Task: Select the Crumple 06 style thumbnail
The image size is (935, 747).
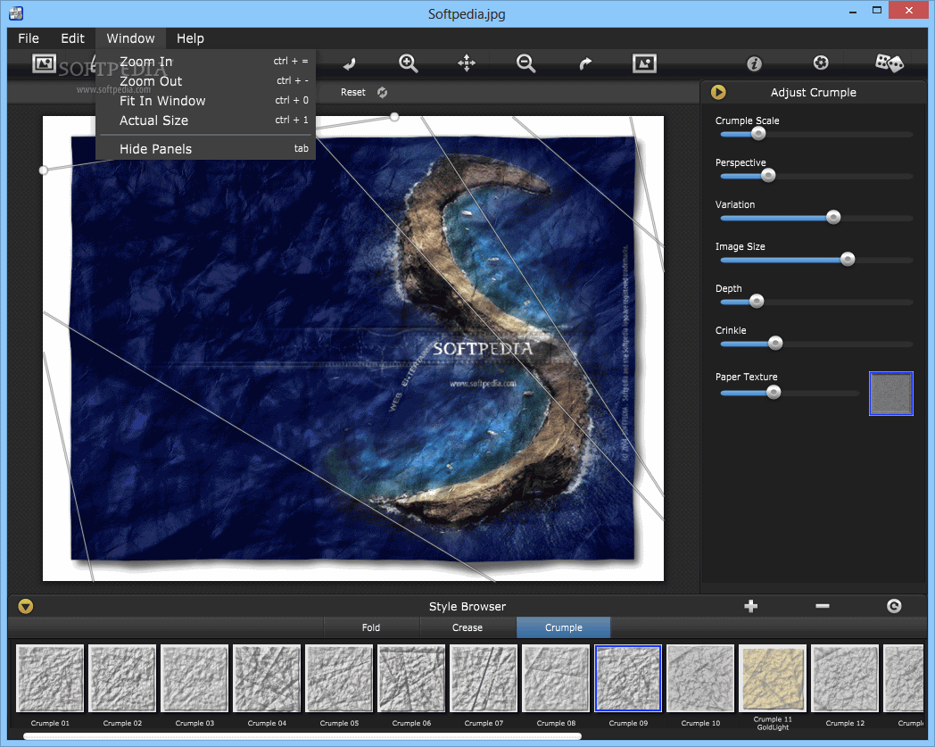Action: pos(411,678)
